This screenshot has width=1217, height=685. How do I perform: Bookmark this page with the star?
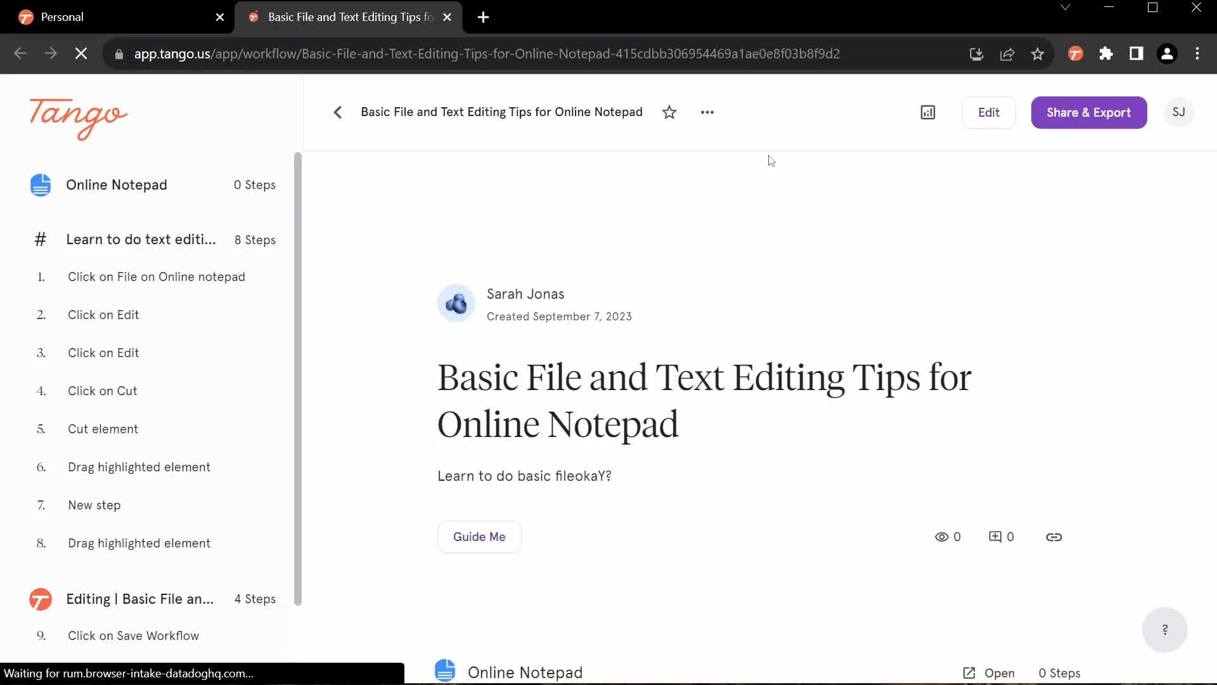[1038, 54]
